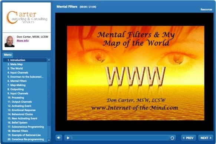Open the Resources link
The height and width of the screenshot is (144, 216).
[x=206, y=10]
